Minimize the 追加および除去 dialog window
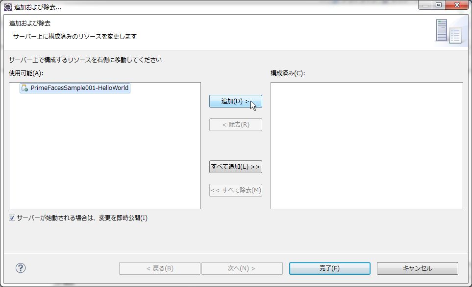The width and height of the screenshot is (472, 287). [x=425, y=5]
